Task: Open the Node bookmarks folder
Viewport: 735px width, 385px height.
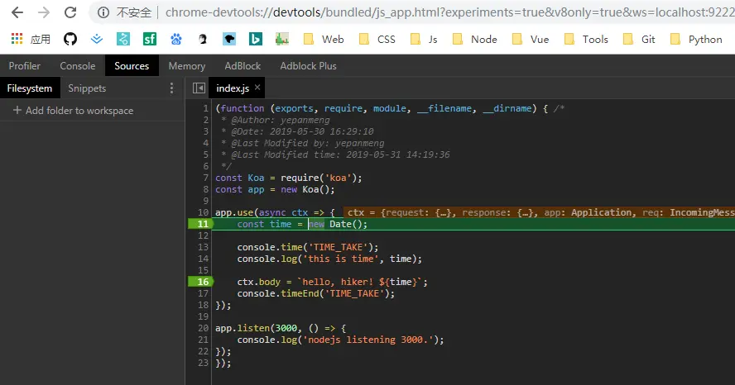Action: (x=474, y=40)
